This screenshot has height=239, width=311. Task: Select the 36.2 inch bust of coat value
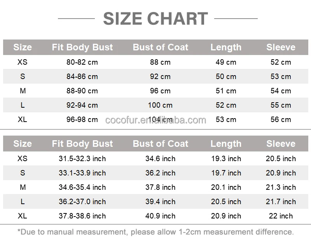point(160,173)
